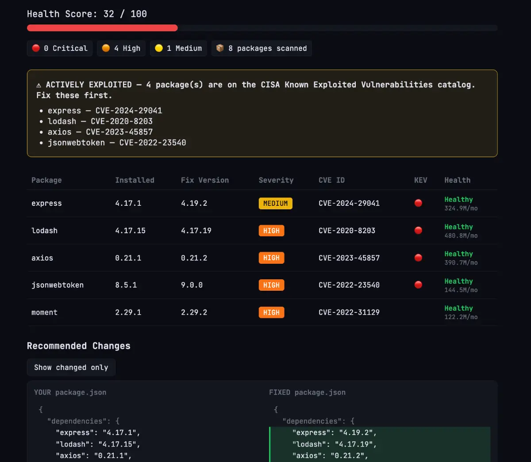Click the HIGH severity tag for lodash
The width and height of the screenshot is (531, 462).
[x=271, y=231]
